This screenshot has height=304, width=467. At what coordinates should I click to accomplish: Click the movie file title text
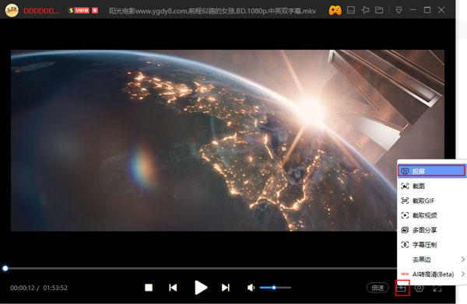(212, 11)
